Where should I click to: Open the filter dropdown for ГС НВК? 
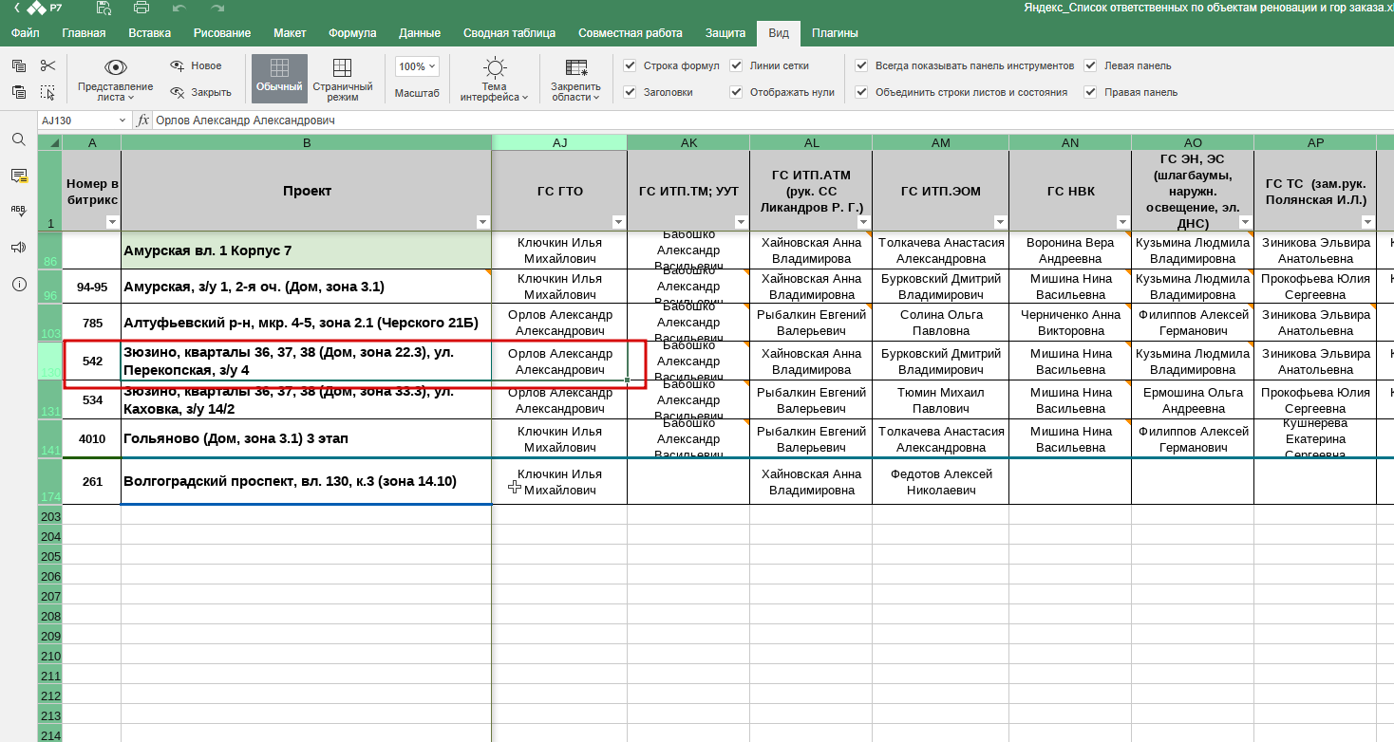coord(1123,222)
